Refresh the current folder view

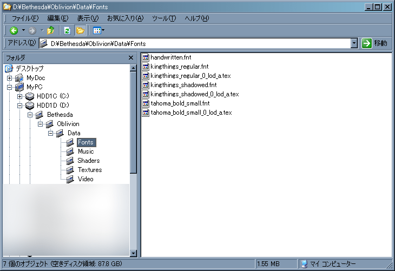(x=67, y=31)
